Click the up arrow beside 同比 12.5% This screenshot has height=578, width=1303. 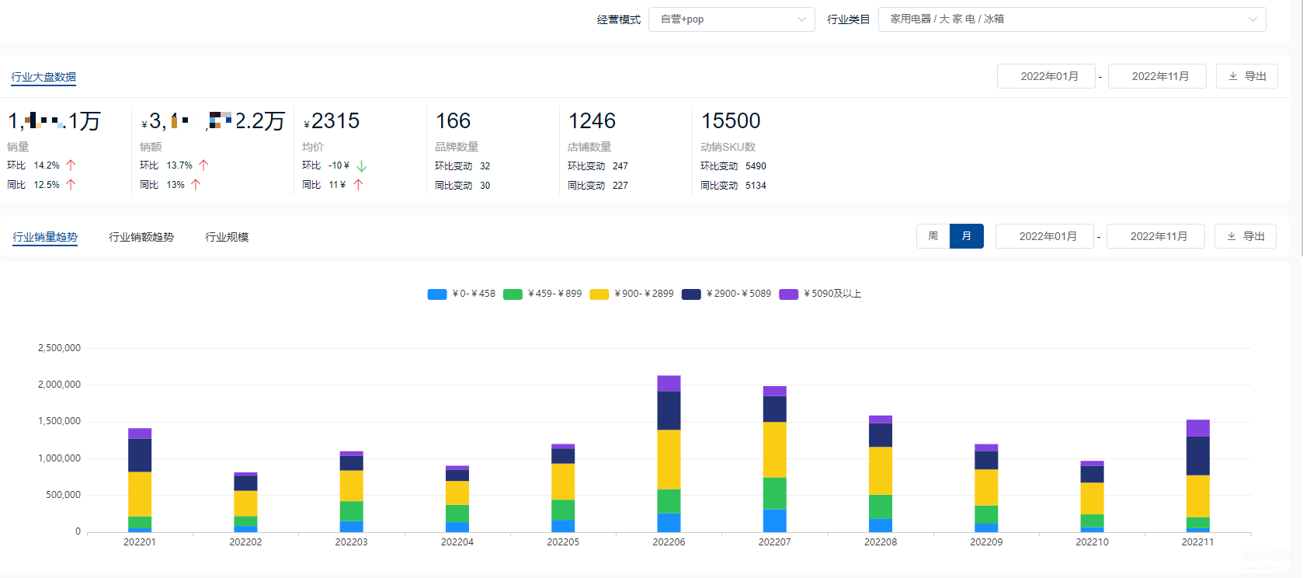point(71,185)
